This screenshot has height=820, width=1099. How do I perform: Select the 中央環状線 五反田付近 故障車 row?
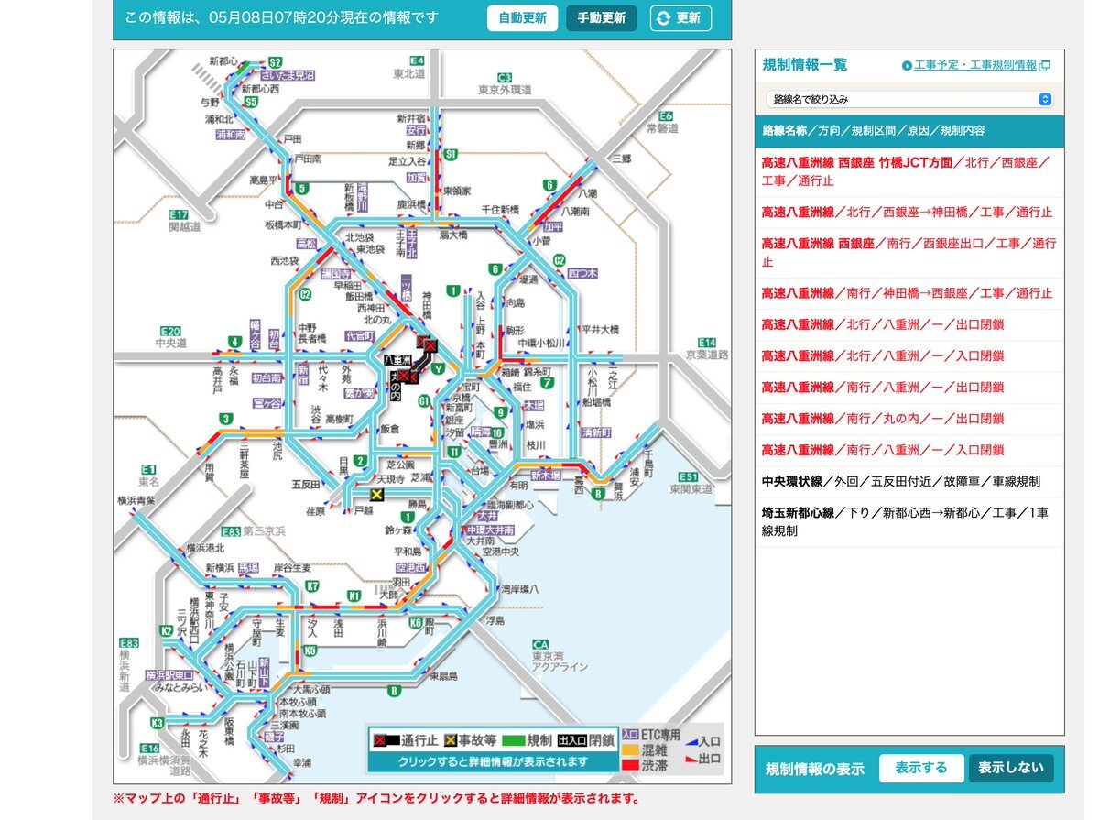[x=909, y=481]
